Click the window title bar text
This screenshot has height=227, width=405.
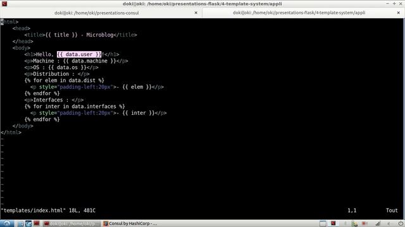(202, 4)
